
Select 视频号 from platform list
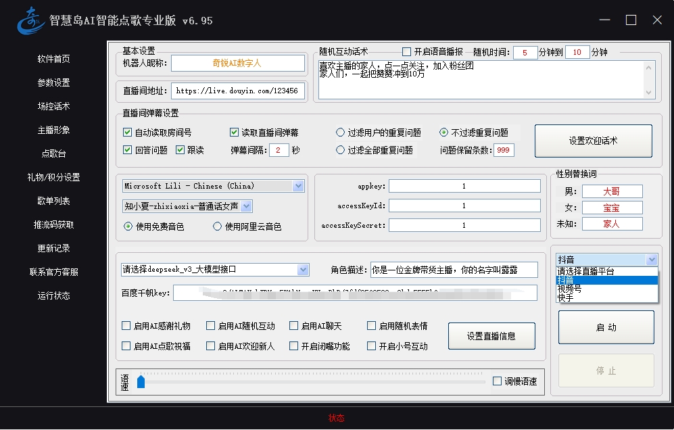[569, 289]
